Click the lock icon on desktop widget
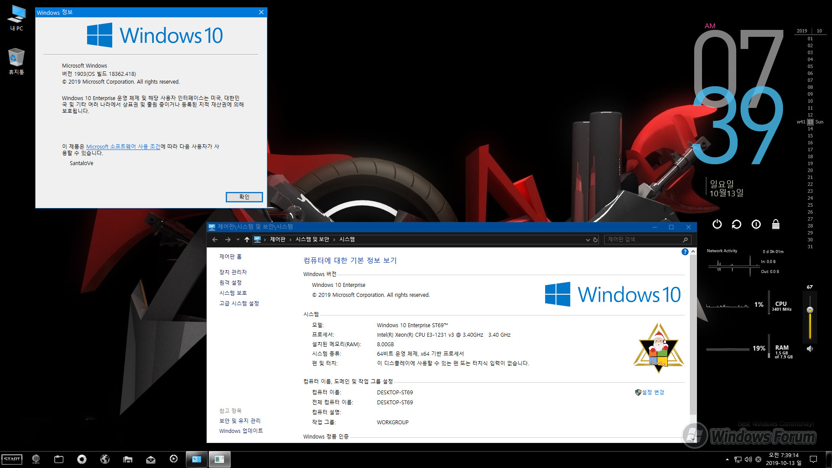Viewport: 832px width, 468px height. click(x=776, y=224)
